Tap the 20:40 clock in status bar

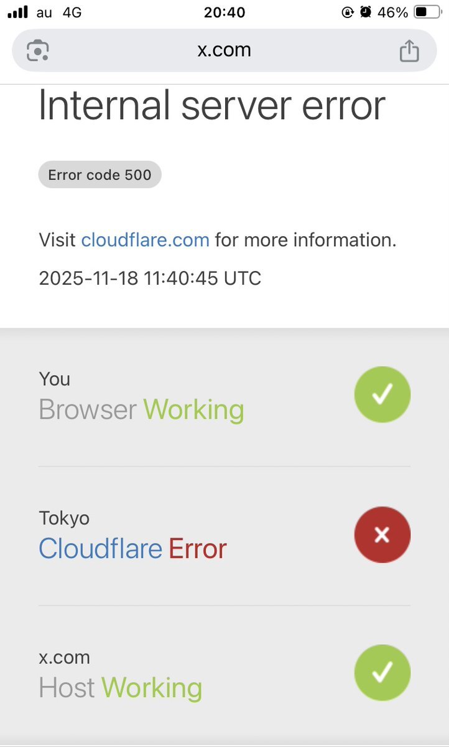click(x=224, y=11)
